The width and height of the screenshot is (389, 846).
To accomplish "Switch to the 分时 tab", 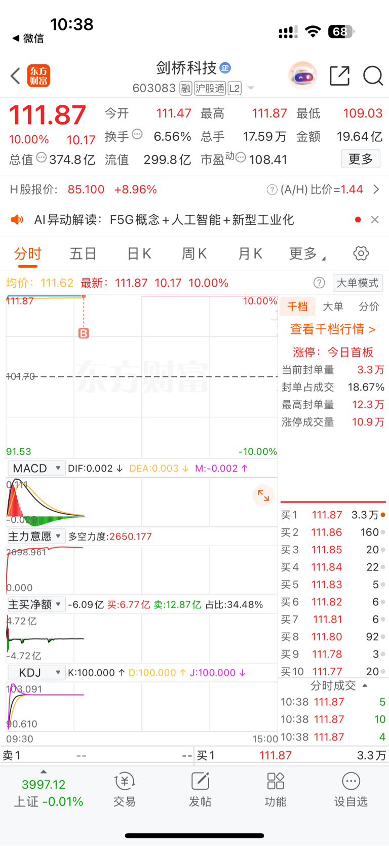I will tap(28, 253).
